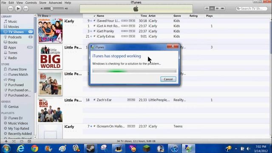Uncheck the iGet Pranky episode
Image resolution: width=272 pixels, height=153 pixels.
click(94, 31)
